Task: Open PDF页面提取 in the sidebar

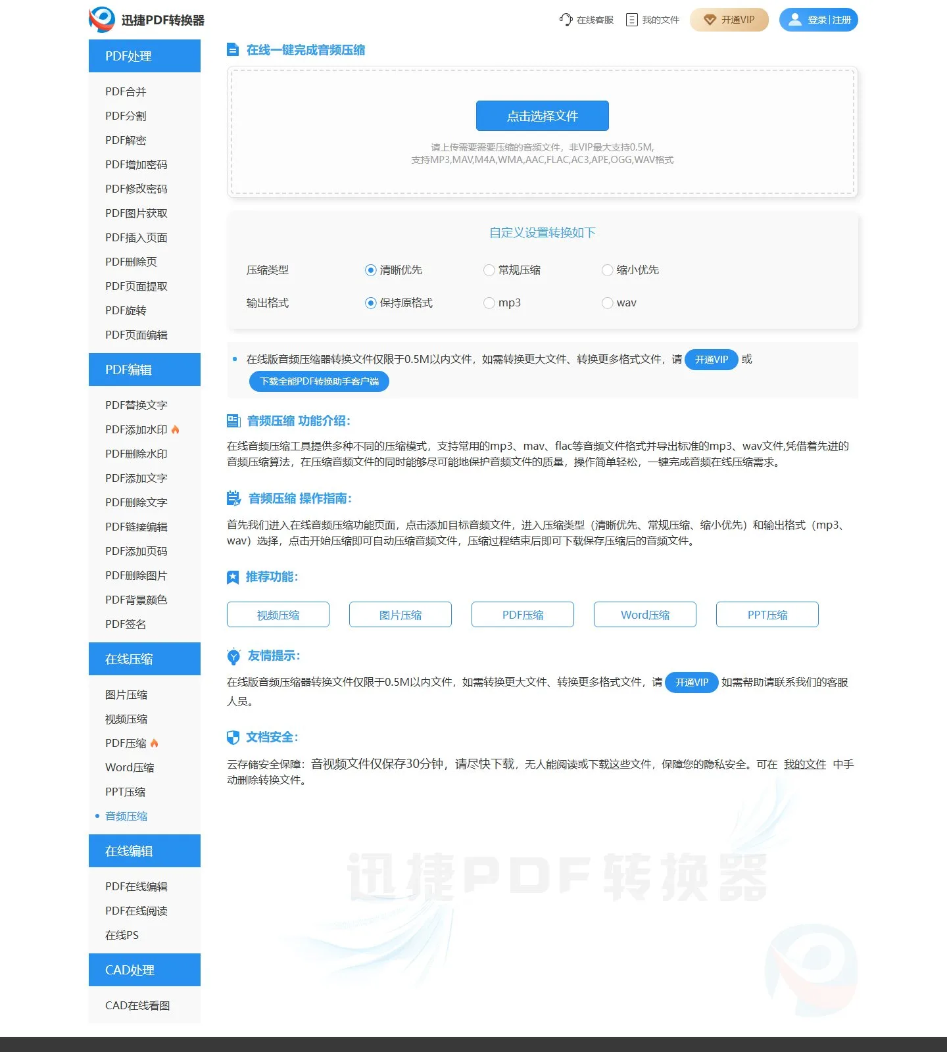Action: (x=136, y=286)
